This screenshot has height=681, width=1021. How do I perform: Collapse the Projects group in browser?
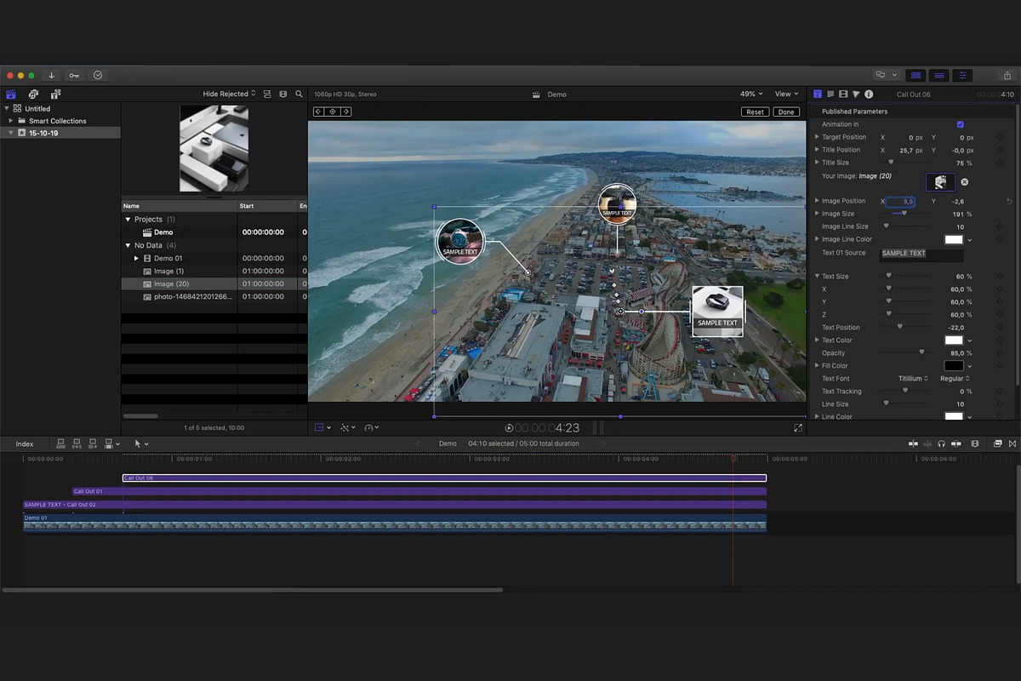coord(128,220)
